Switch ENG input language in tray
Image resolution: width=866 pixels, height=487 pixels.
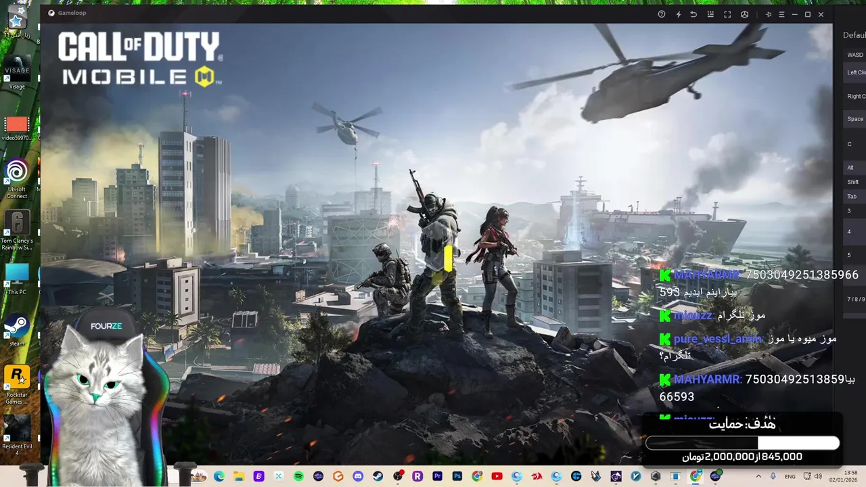(790, 476)
